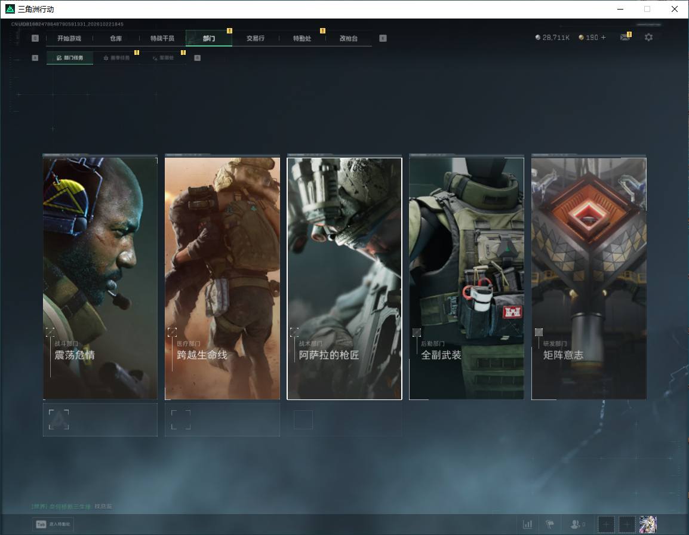Click the next sub-tab key icon
The width and height of the screenshot is (689, 535).
pos(197,57)
